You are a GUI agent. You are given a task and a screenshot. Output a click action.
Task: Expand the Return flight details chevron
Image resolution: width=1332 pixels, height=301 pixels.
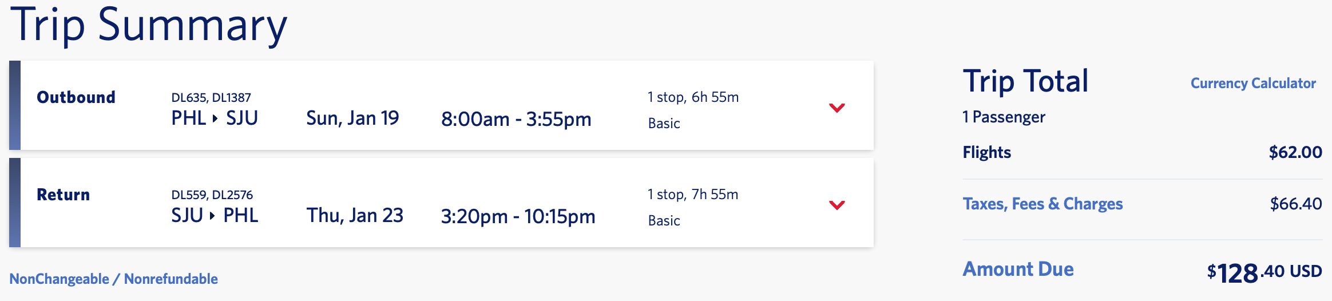tap(837, 205)
